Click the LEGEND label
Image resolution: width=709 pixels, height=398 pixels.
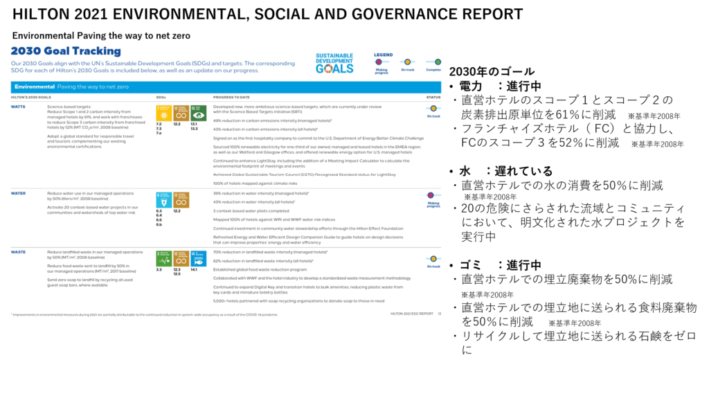pyautogui.click(x=384, y=55)
